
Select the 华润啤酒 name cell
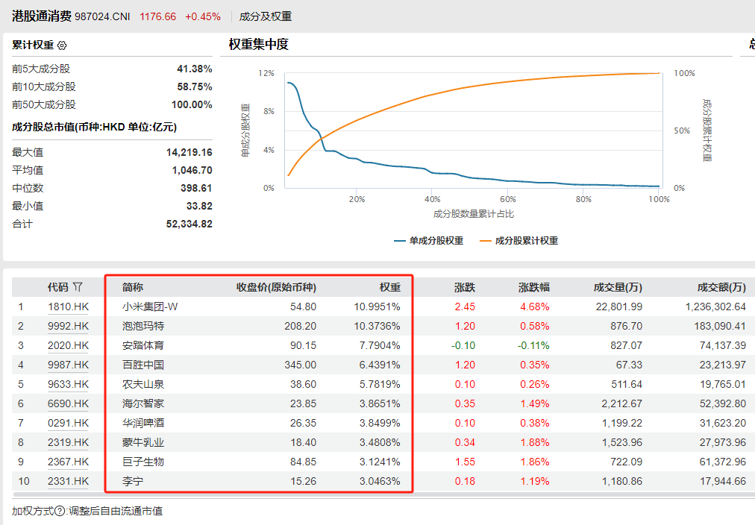pyautogui.click(x=143, y=423)
